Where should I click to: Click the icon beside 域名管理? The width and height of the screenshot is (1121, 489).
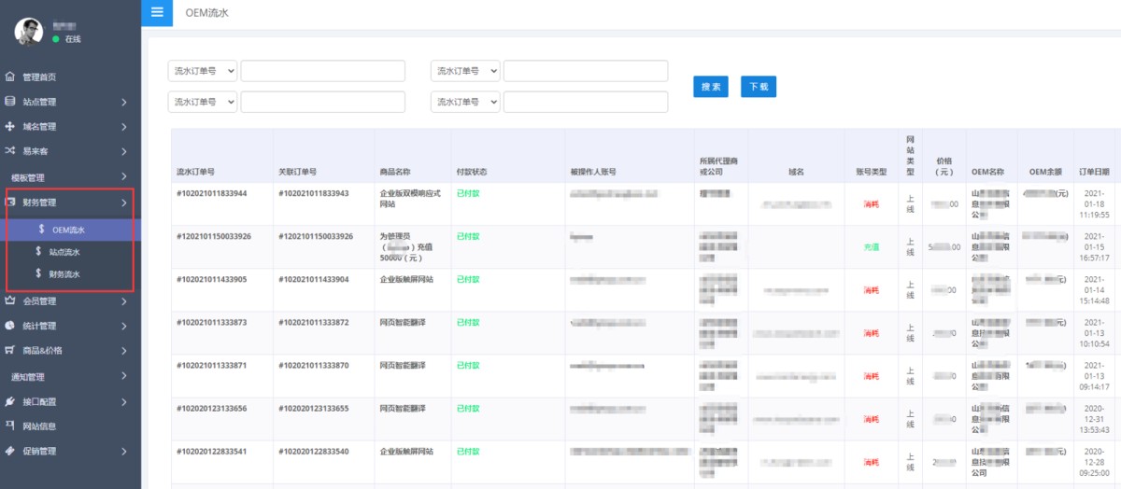pyautogui.click(x=10, y=126)
